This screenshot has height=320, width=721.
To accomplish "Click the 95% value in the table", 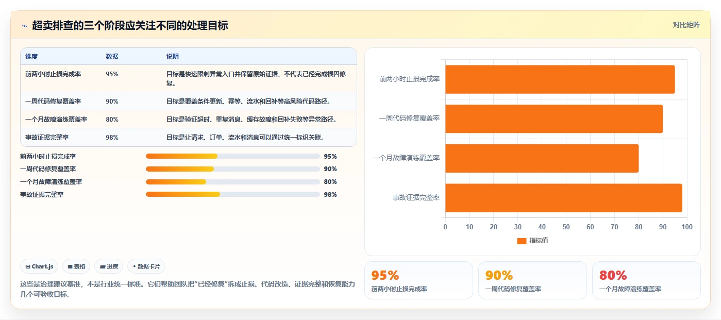I will 112,74.
